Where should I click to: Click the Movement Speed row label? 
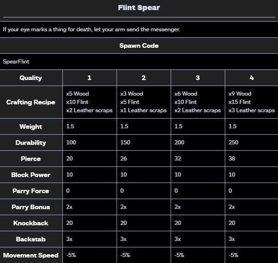pyautogui.click(x=31, y=255)
